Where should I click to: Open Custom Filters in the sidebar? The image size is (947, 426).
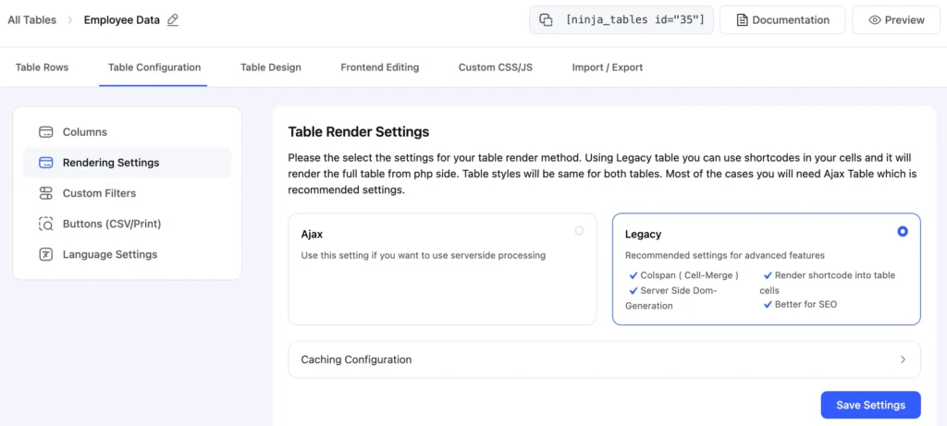(x=127, y=194)
